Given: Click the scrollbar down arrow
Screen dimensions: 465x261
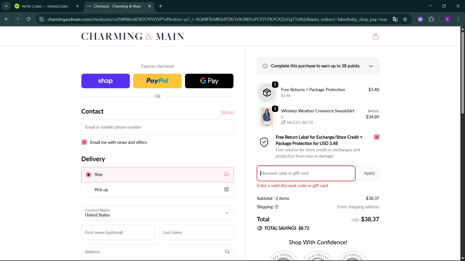Looking at the screenshot, I should click(x=463, y=259).
